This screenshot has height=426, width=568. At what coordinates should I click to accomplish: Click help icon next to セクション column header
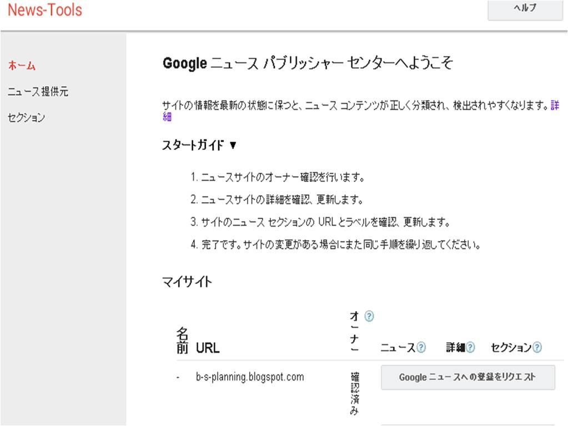[537, 347]
